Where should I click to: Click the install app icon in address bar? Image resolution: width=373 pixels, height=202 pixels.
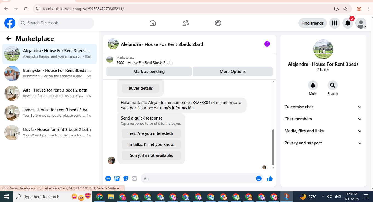pos(336,9)
